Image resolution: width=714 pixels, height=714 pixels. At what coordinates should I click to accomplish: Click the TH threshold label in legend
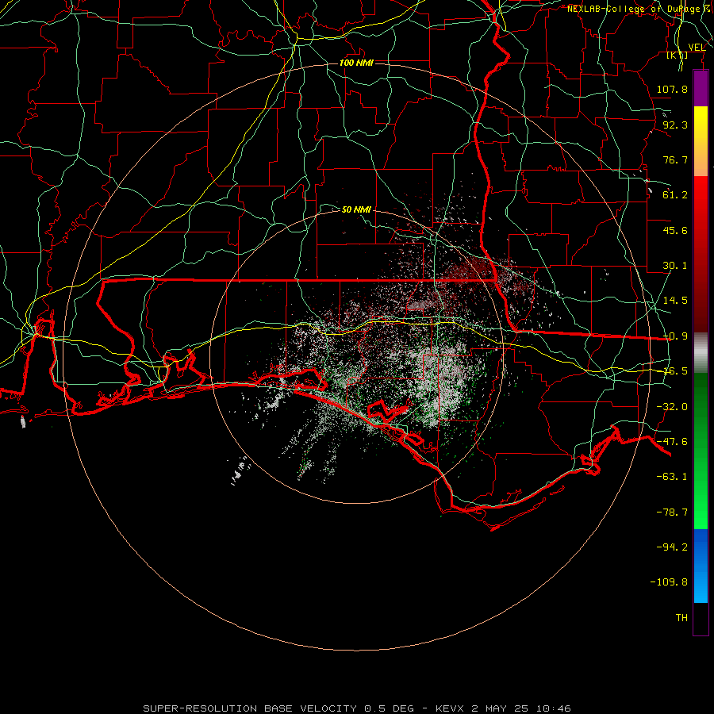(681, 618)
